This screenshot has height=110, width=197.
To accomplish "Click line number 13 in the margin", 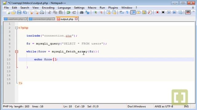I will (x=9, y=71).
